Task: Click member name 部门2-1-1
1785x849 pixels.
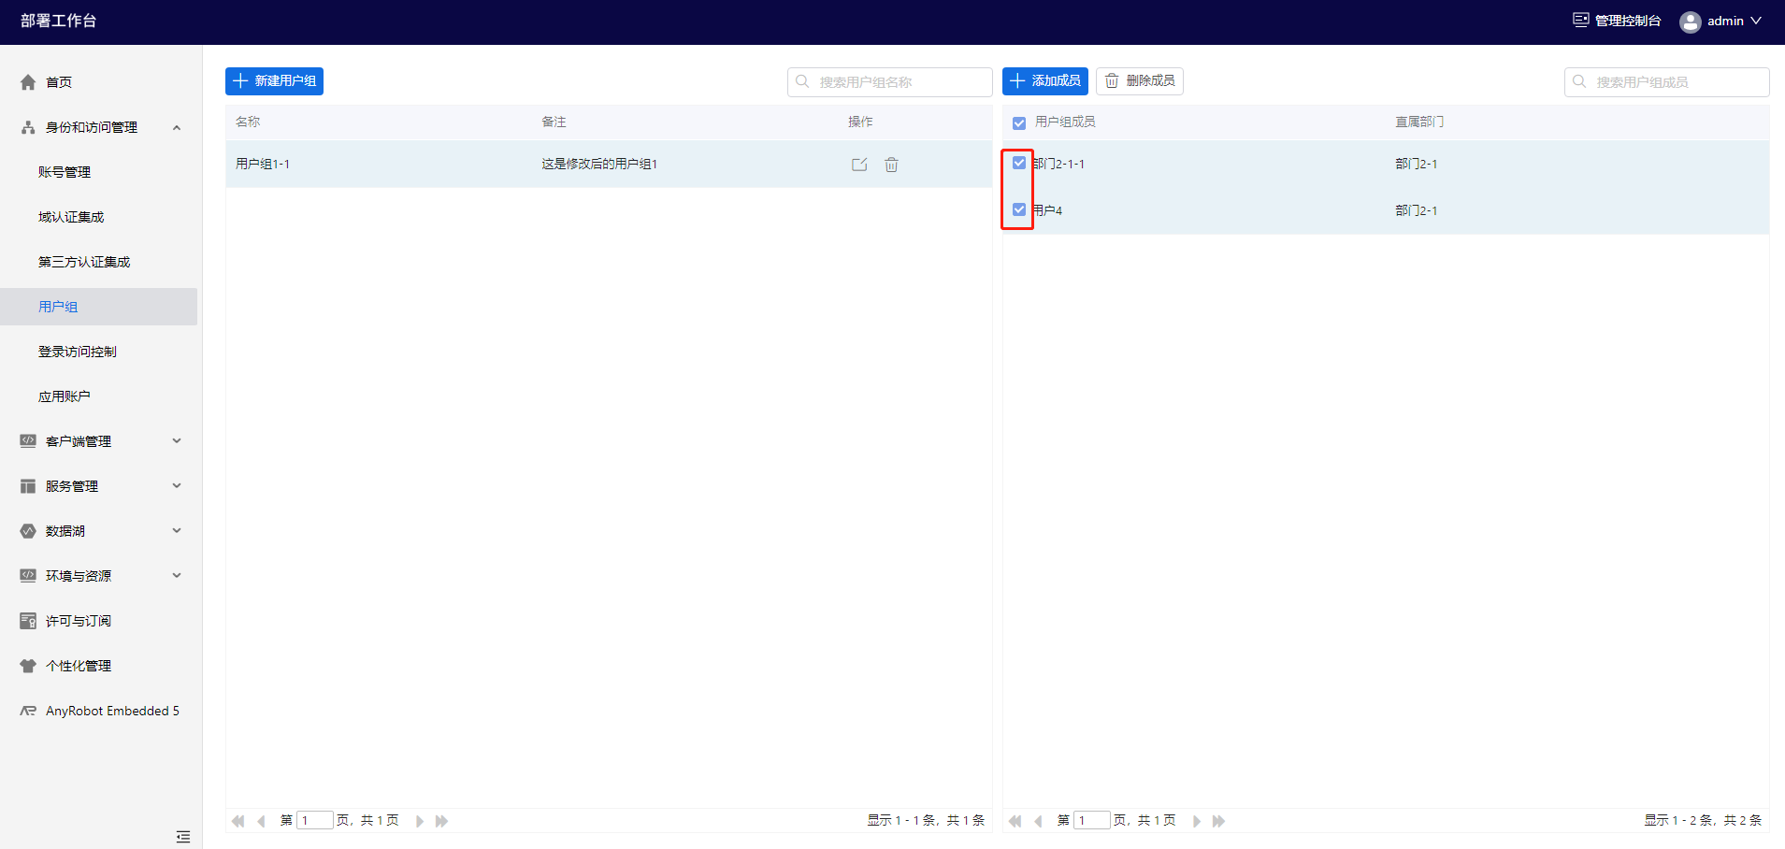Action: click(x=1059, y=164)
